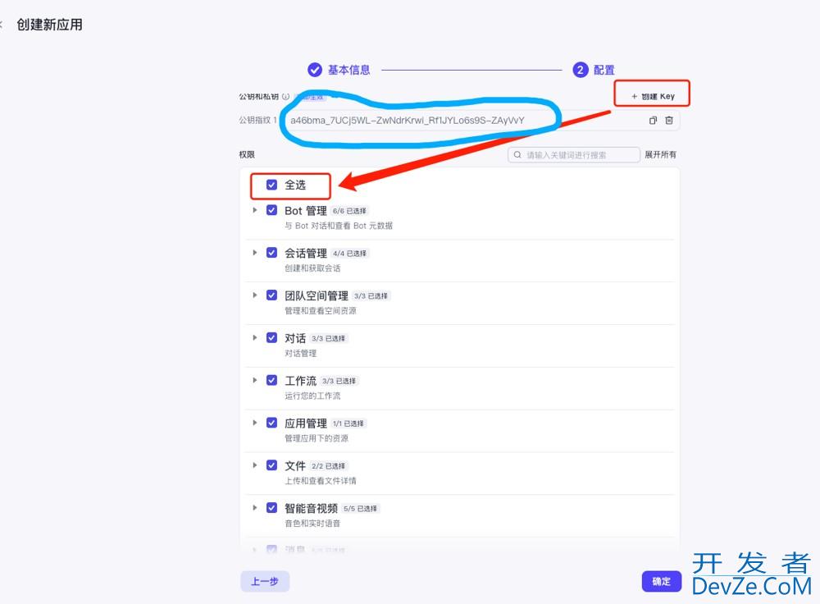Click the 创建和获取会话 description

(312, 268)
